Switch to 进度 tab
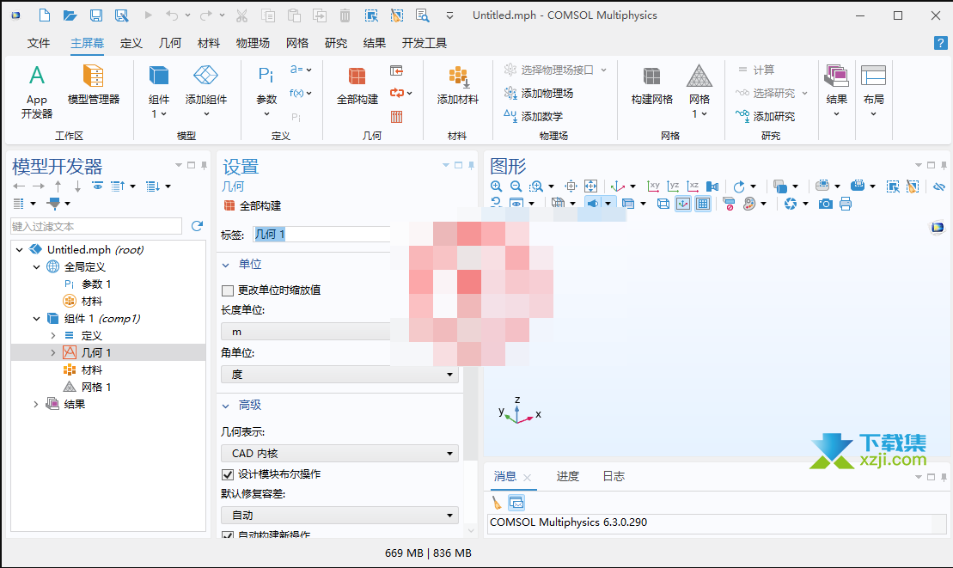953x568 pixels. (x=568, y=476)
